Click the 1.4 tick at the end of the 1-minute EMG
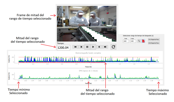Viewport: 174px width, 102px height. click(159, 81)
